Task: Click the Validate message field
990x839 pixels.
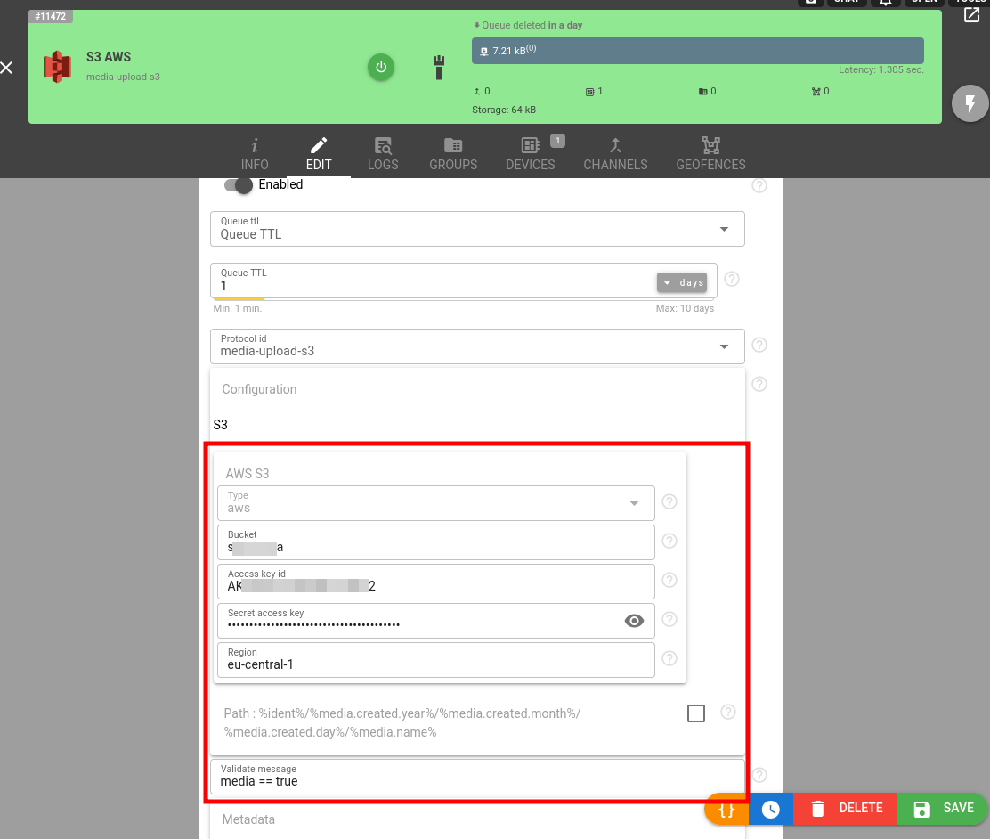Action: [x=477, y=777]
